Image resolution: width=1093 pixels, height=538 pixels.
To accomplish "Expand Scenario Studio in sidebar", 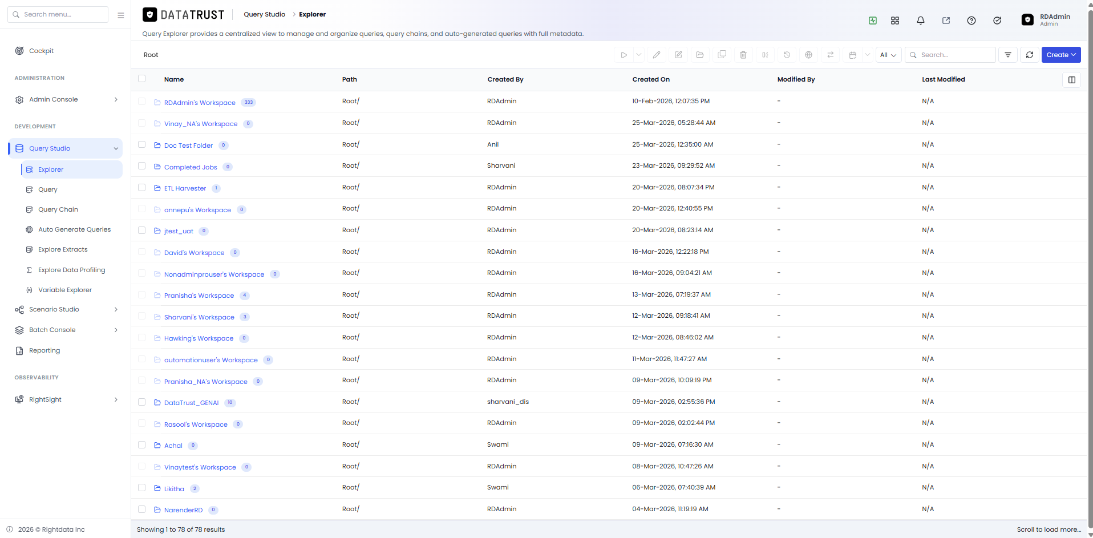I will [116, 309].
